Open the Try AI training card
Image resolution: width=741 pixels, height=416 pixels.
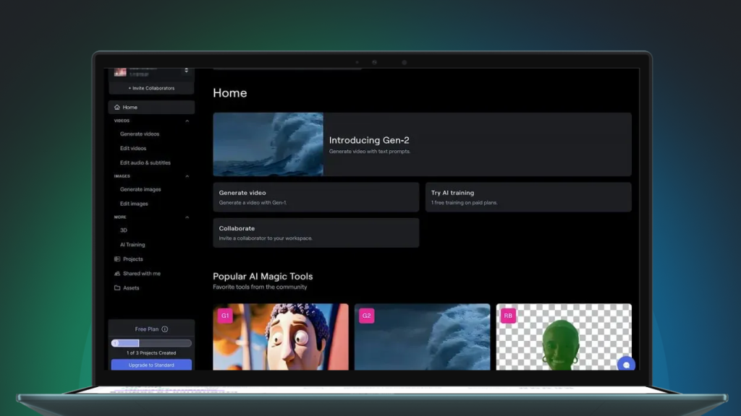pos(528,197)
